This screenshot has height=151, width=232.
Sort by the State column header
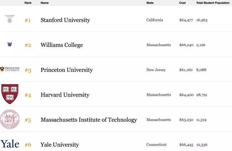pyautogui.click(x=150, y=3)
